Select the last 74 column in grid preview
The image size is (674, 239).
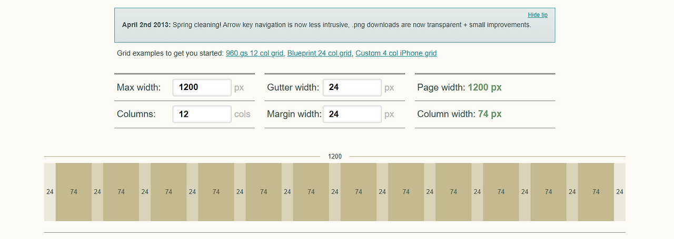[596, 192]
